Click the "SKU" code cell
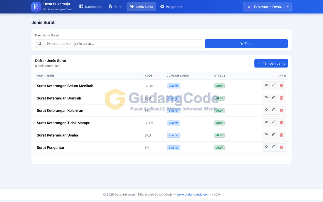323x202 pixels. 148,135
